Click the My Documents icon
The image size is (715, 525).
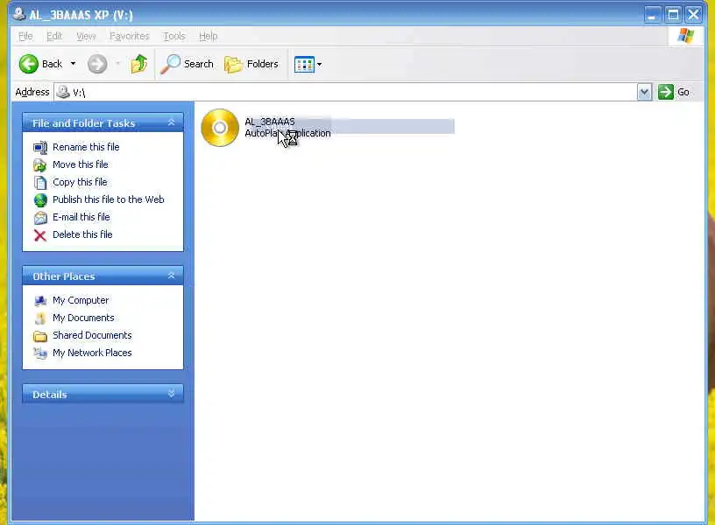point(40,318)
